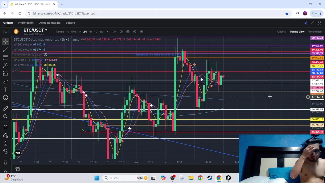Open site information icon in address bar

[x=29, y=13]
